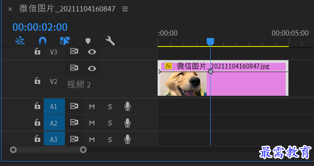Toggle the A3 track lock
Screen dimensions: 314x166
coord(38,138)
